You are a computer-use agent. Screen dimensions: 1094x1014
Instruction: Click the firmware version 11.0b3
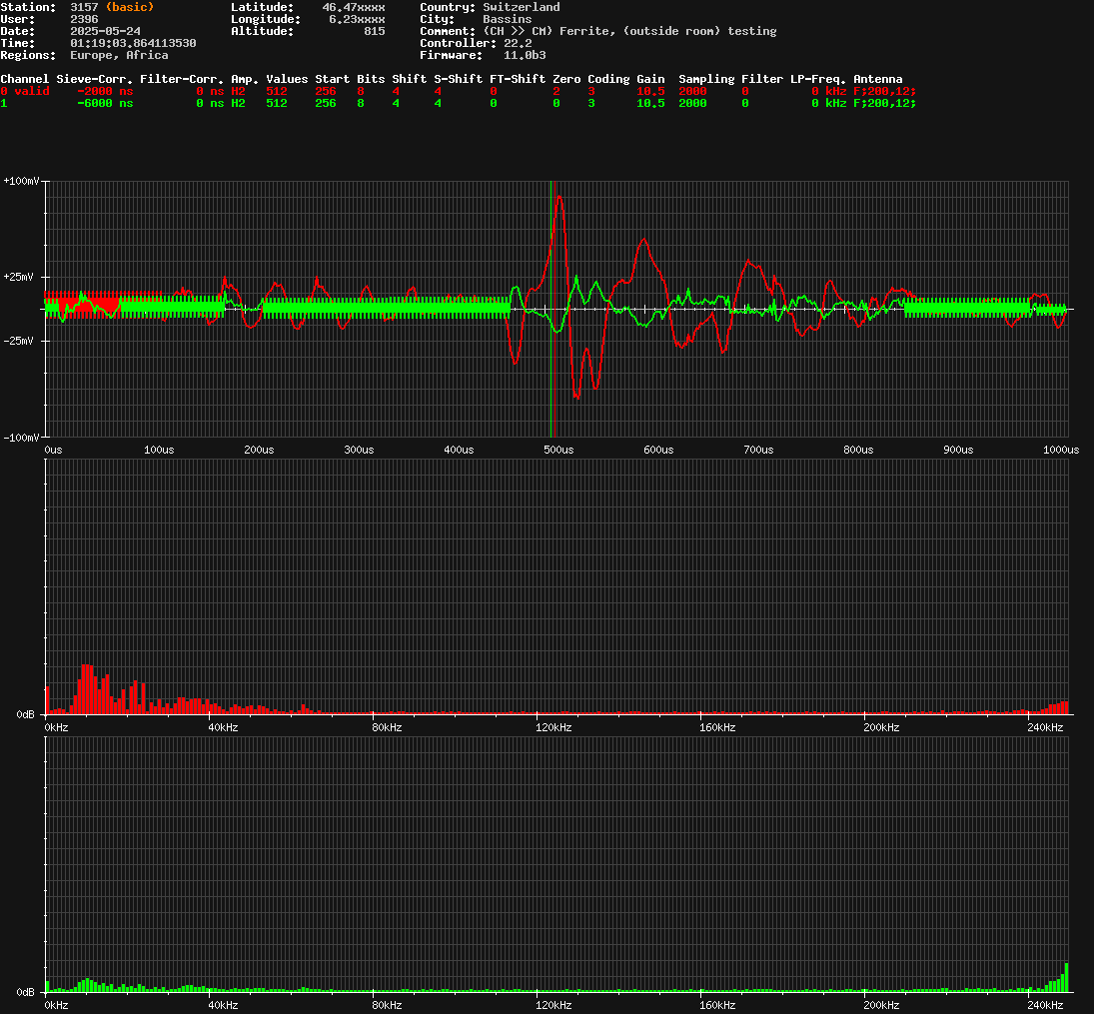(525, 55)
